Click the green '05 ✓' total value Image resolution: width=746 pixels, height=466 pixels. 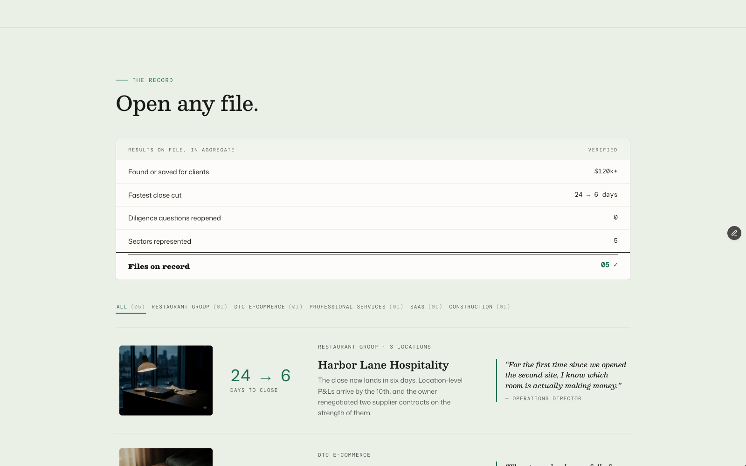[x=609, y=265]
